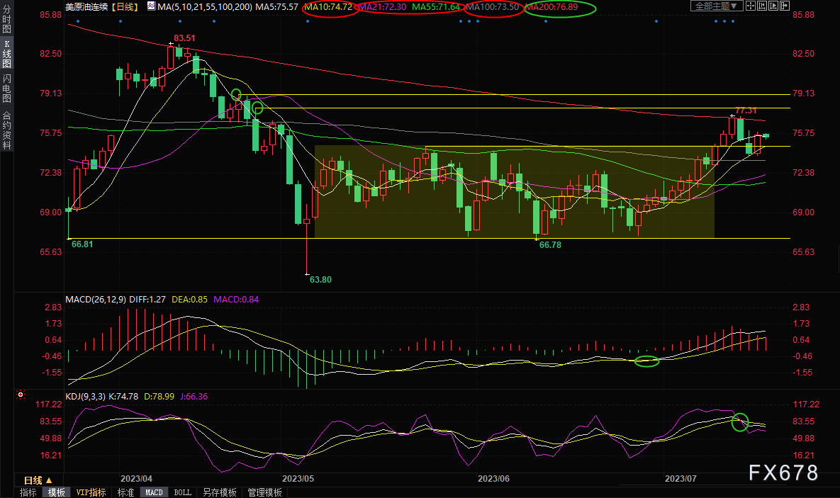Select the 指标 bottom tab
The height and width of the screenshot is (498, 840).
(28, 492)
